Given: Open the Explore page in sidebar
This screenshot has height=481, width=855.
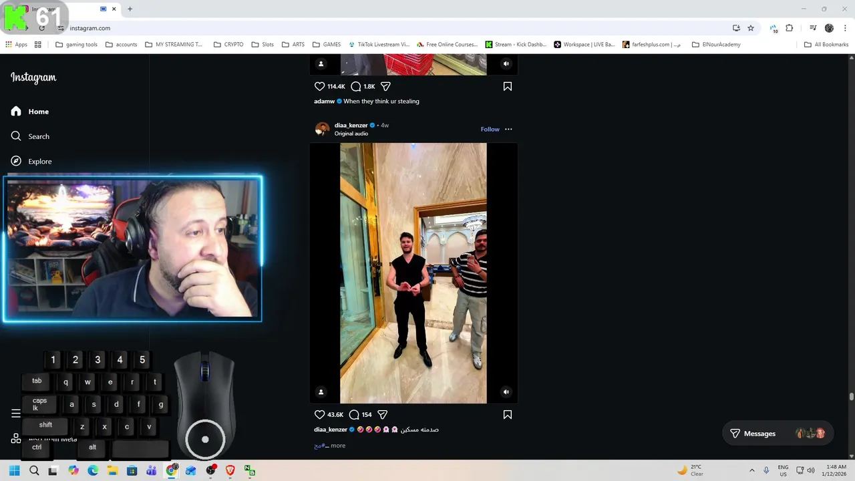Looking at the screenshot, I should tap(31, 161).
